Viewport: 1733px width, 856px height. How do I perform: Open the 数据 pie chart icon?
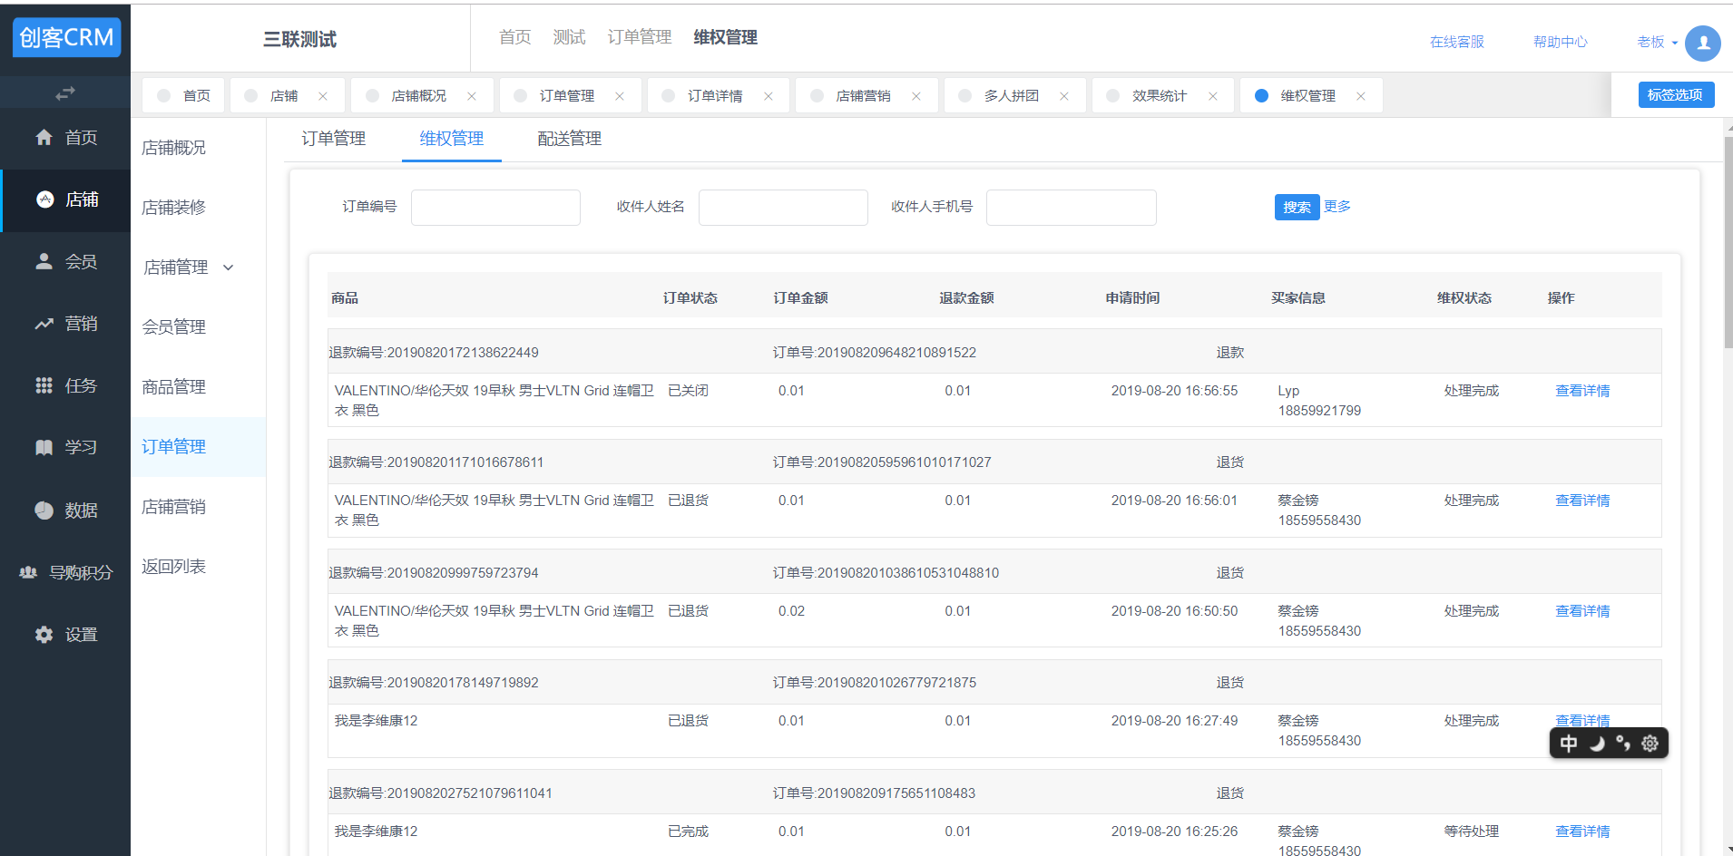pos(44,511)
